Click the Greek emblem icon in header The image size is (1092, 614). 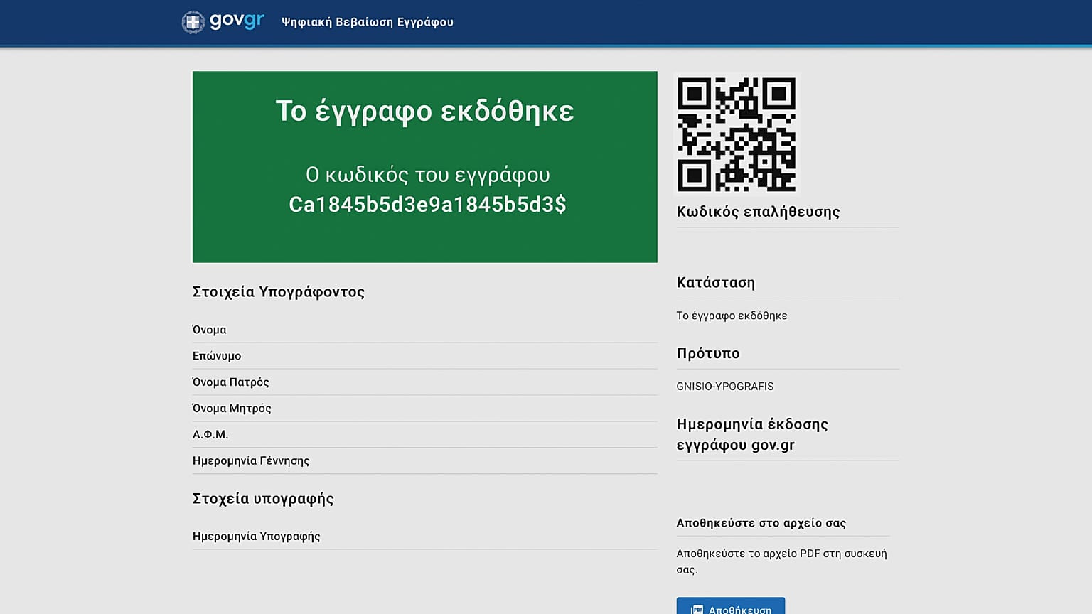[193, 22]
